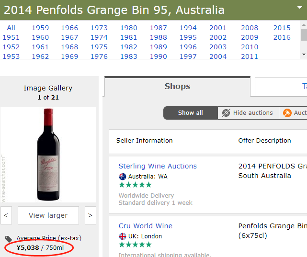Click the vintage list scroll down arrow

(x=304, y=55)
